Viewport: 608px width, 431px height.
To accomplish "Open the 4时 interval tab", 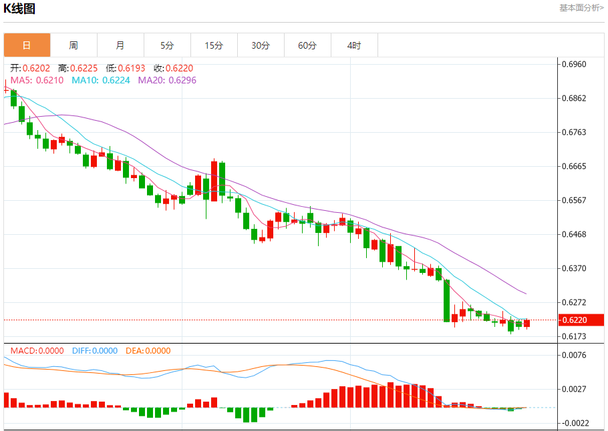I will [x=354, y=45].
